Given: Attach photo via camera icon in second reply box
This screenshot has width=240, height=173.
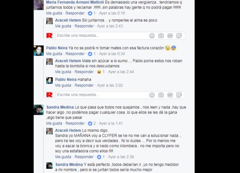Looking at the screenshot, I should 161,95.
